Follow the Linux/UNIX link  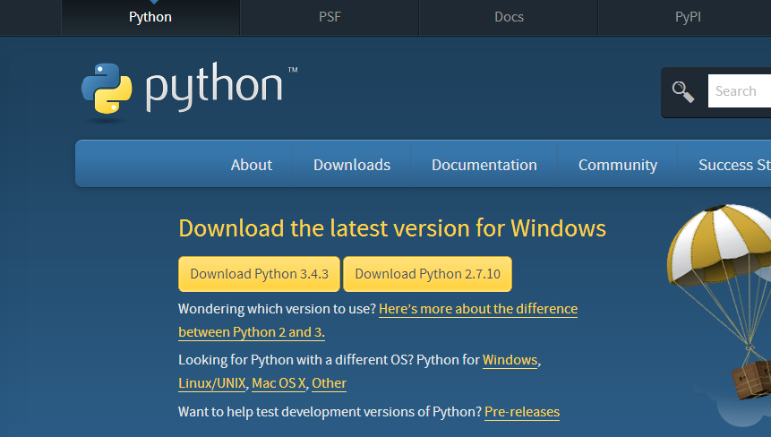(x=212, y=383)
